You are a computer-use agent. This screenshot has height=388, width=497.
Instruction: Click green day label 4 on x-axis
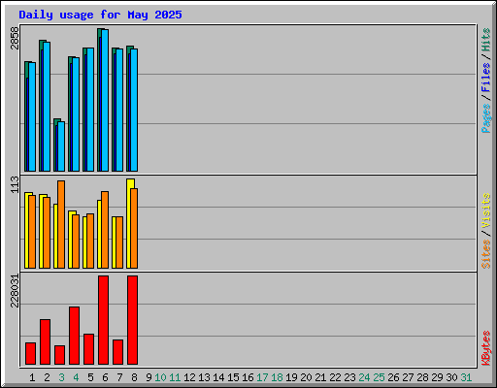pos(76,377)
